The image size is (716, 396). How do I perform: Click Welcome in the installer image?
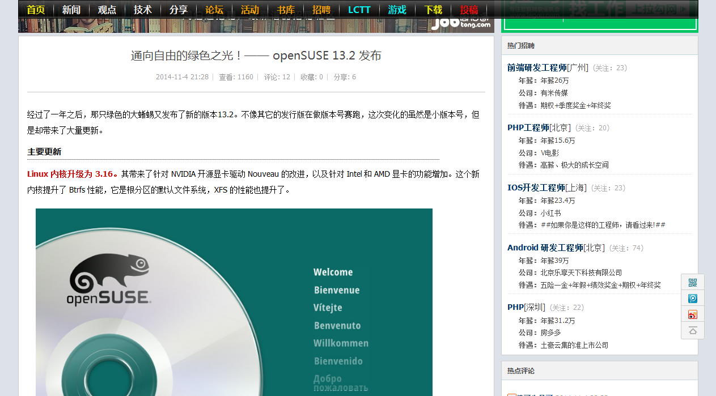pyautogui.click(x=333, y=272)
